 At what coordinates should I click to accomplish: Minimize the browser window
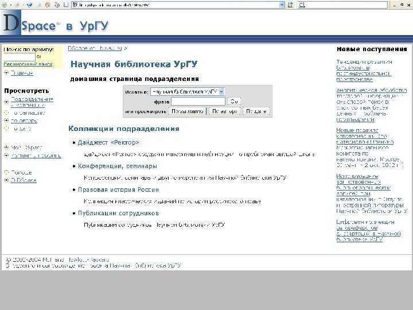coord(394,5)
